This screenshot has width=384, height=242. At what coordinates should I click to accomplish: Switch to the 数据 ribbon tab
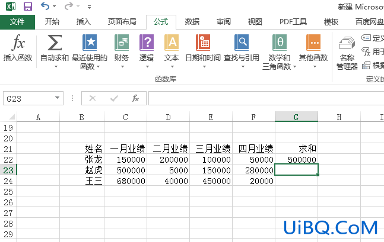coord(192,22)
